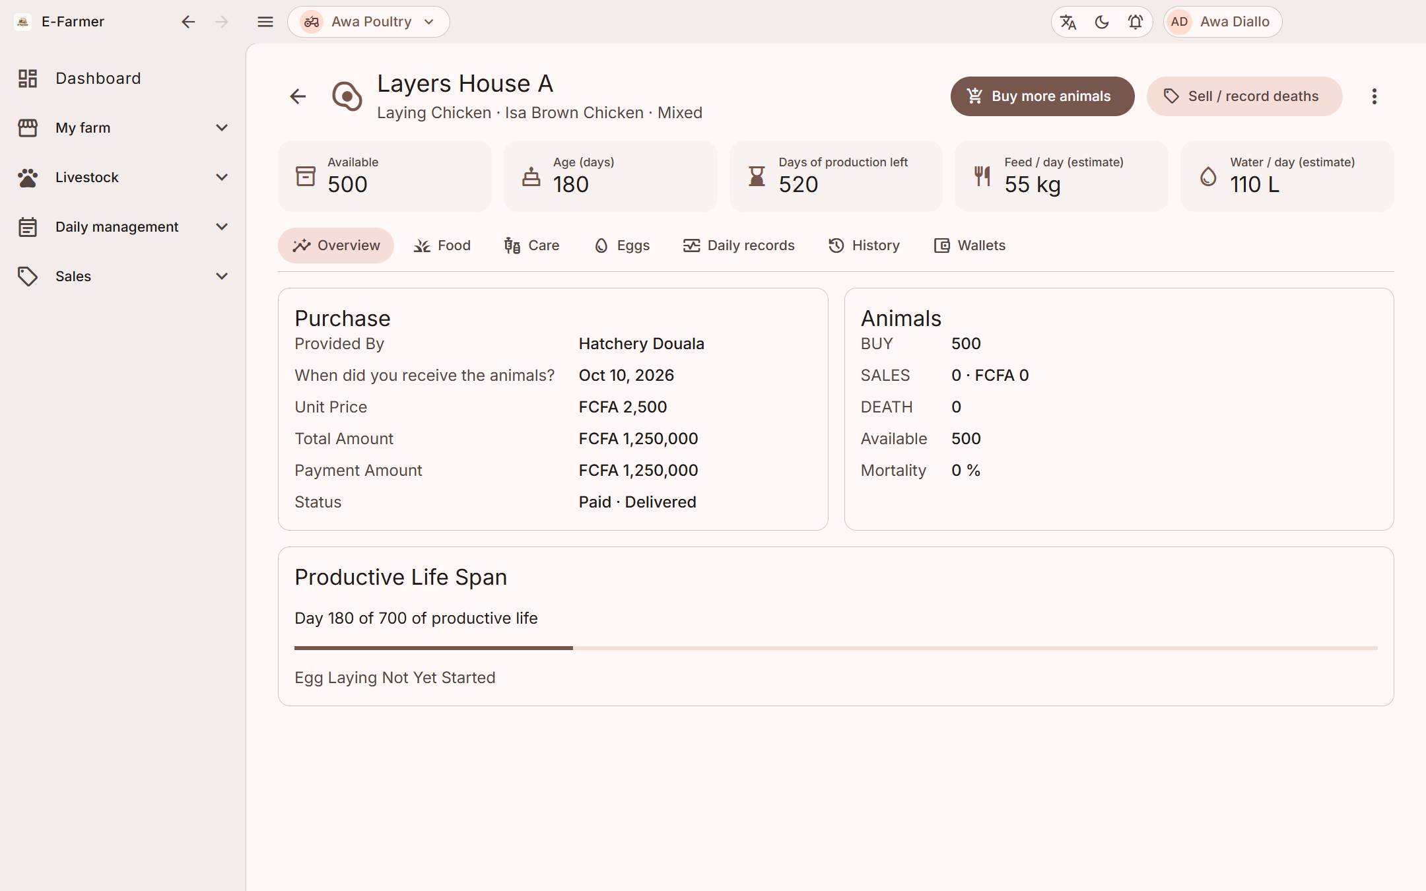
Task: Expand the Livestock sidebar chevron
Action: click(x=222, y=177)
